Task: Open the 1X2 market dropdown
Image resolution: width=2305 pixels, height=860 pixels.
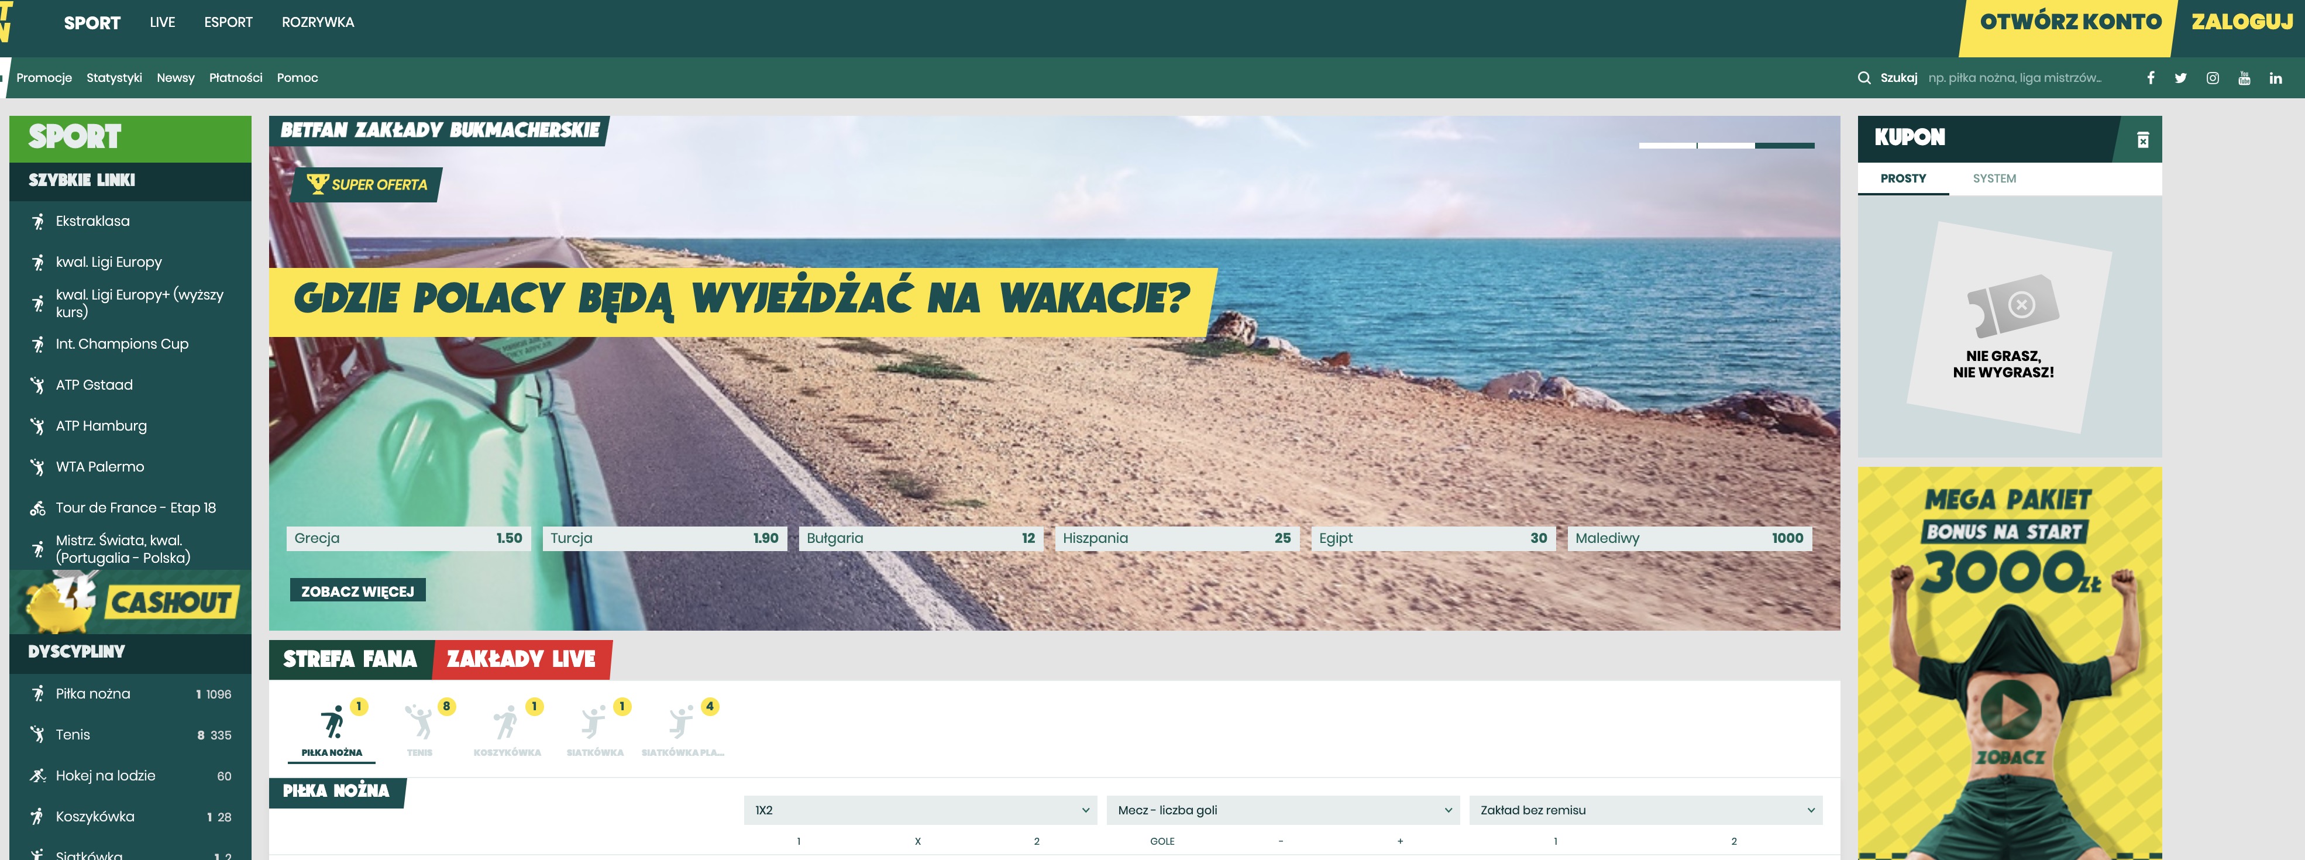Action: pos(920,810)
